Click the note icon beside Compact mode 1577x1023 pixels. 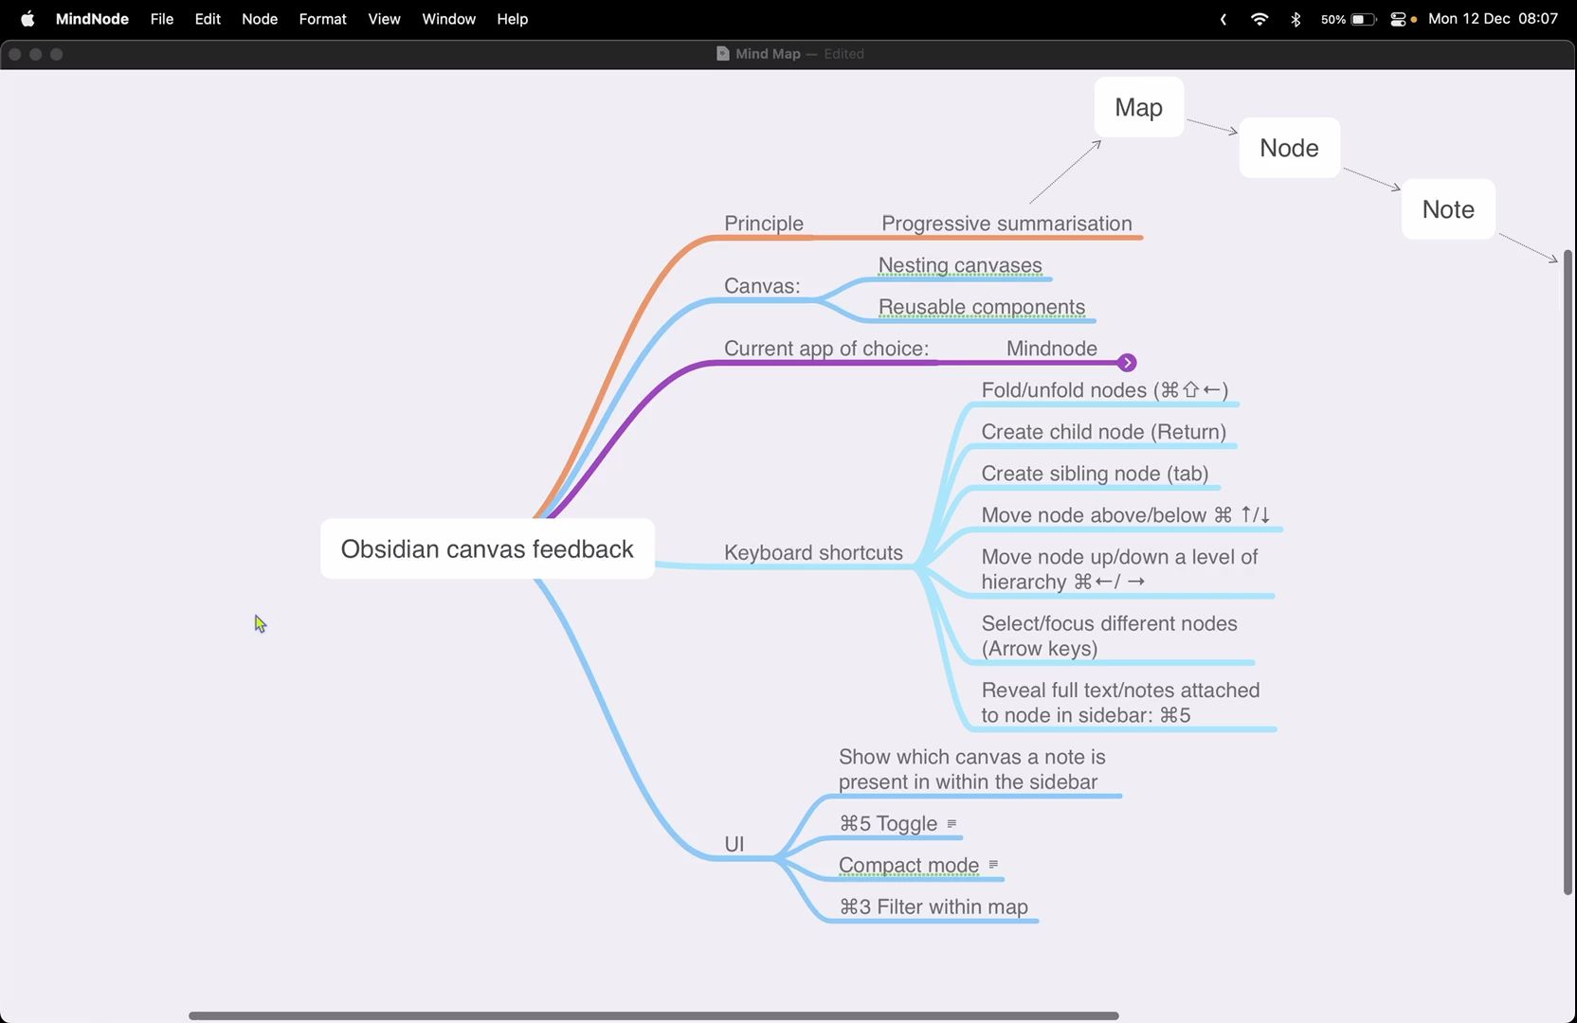click(x=993, y=865)
